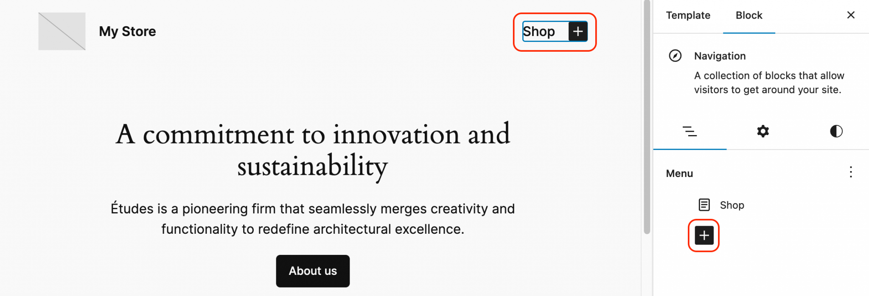The image size is (869, 296).
Task: Click the plus appender next to Shop in canvas
Action: coord(577,31)
